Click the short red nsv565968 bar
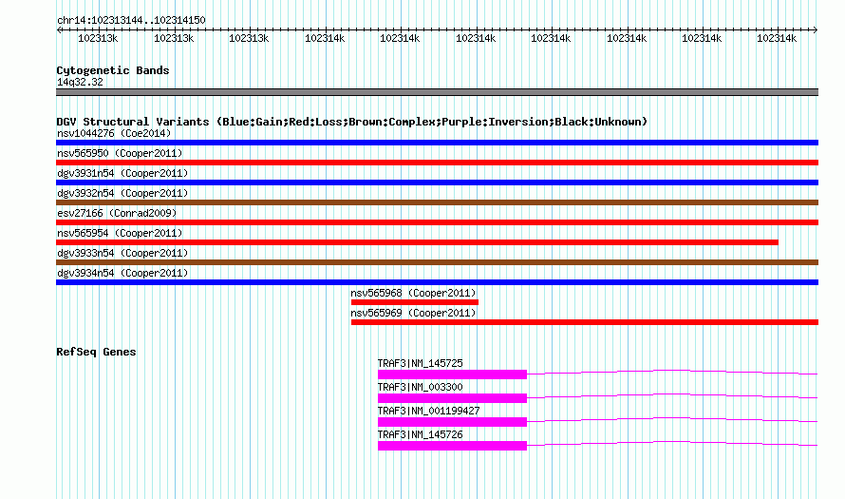The image size is (845, 499). click(414, 302)
